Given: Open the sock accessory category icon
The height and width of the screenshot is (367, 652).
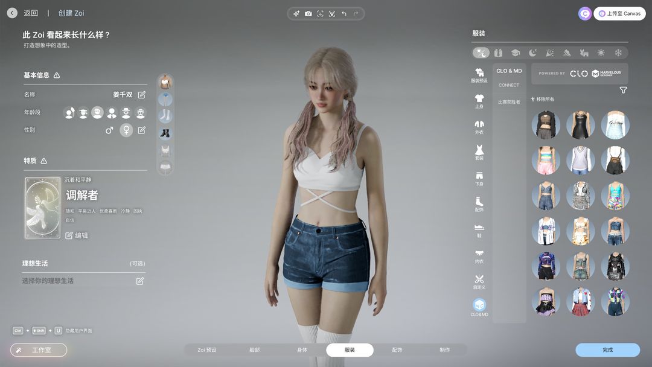Looking at the screenshot, I should pos(479,204).
